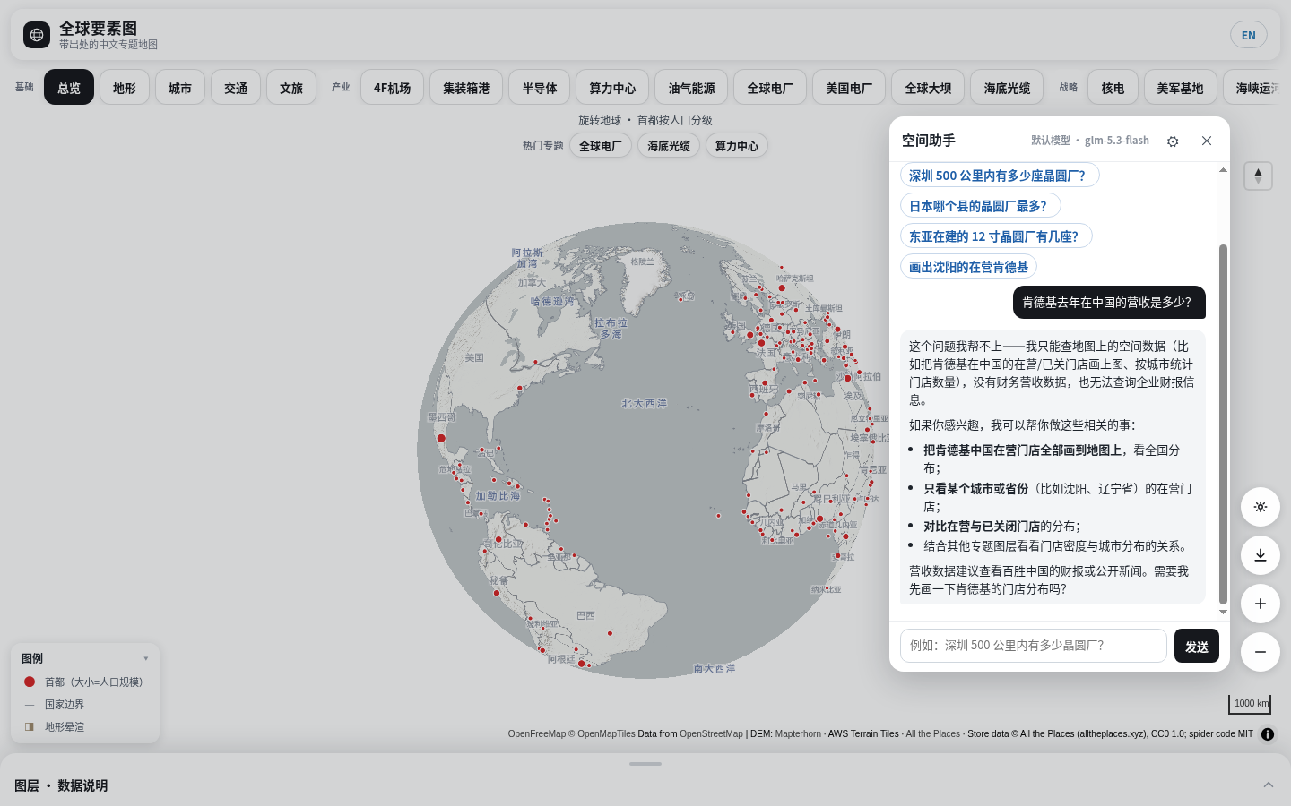Click the chat panel scrollbar thumb

coord(1223,424)
